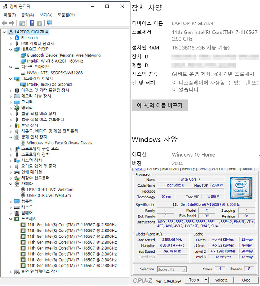
Task: Switch to the Caches tab in CPU-Z
Action: coord(153,169)
